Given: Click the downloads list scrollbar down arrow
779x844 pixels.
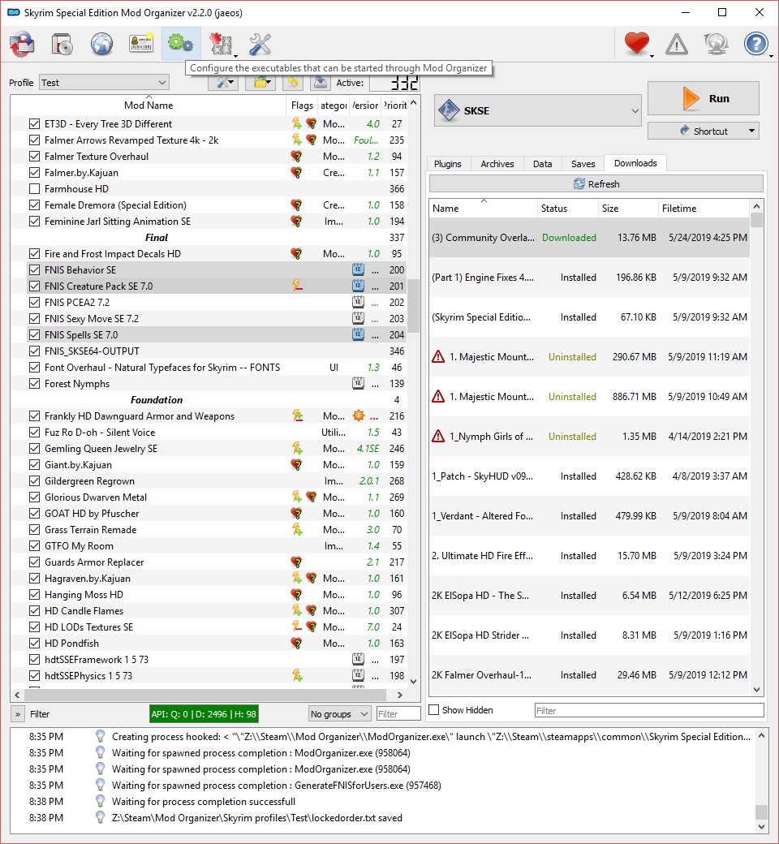Looking at the screenshot, I should (756, 690).
